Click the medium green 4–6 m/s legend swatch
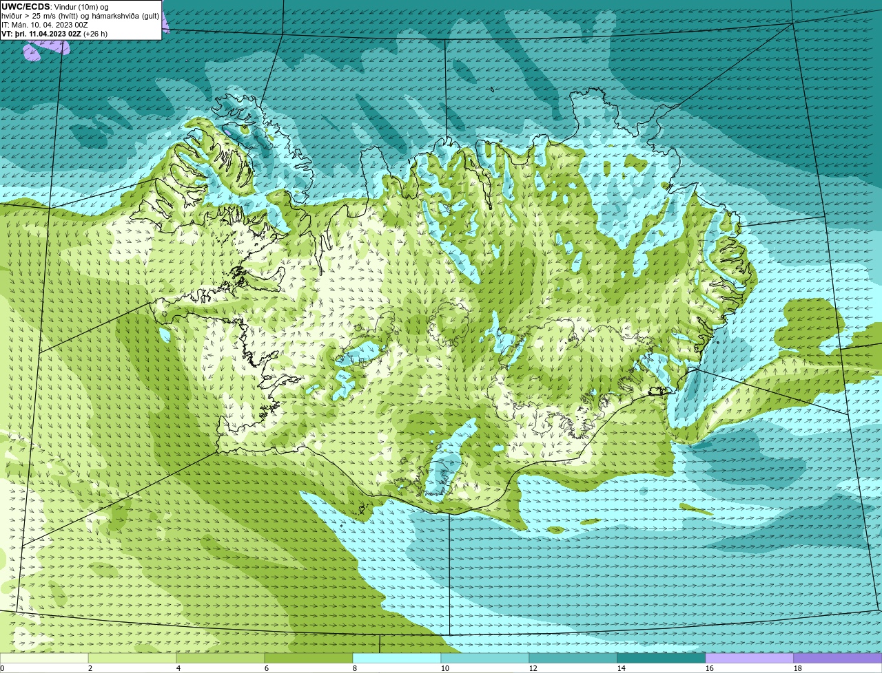882x673 pixels. 220,658
